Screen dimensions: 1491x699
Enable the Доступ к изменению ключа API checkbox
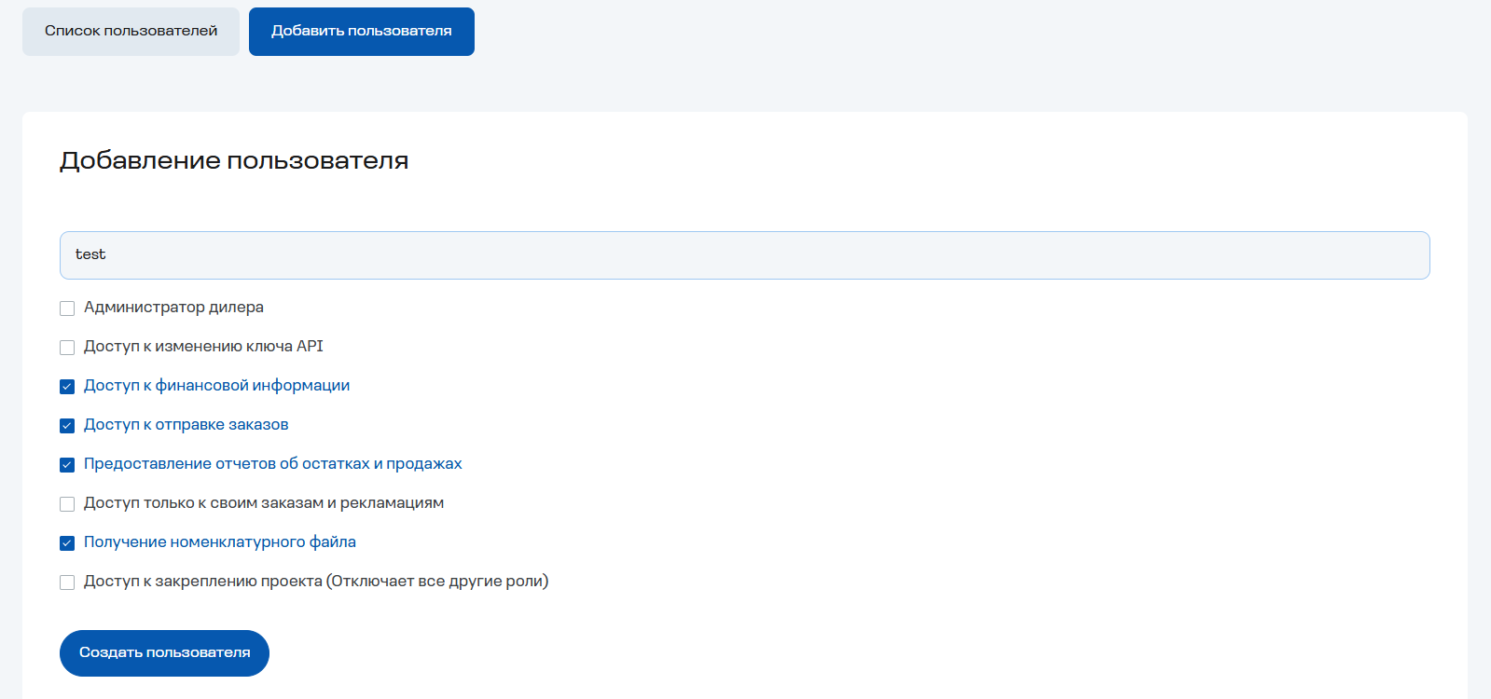(x=67, y=348)
